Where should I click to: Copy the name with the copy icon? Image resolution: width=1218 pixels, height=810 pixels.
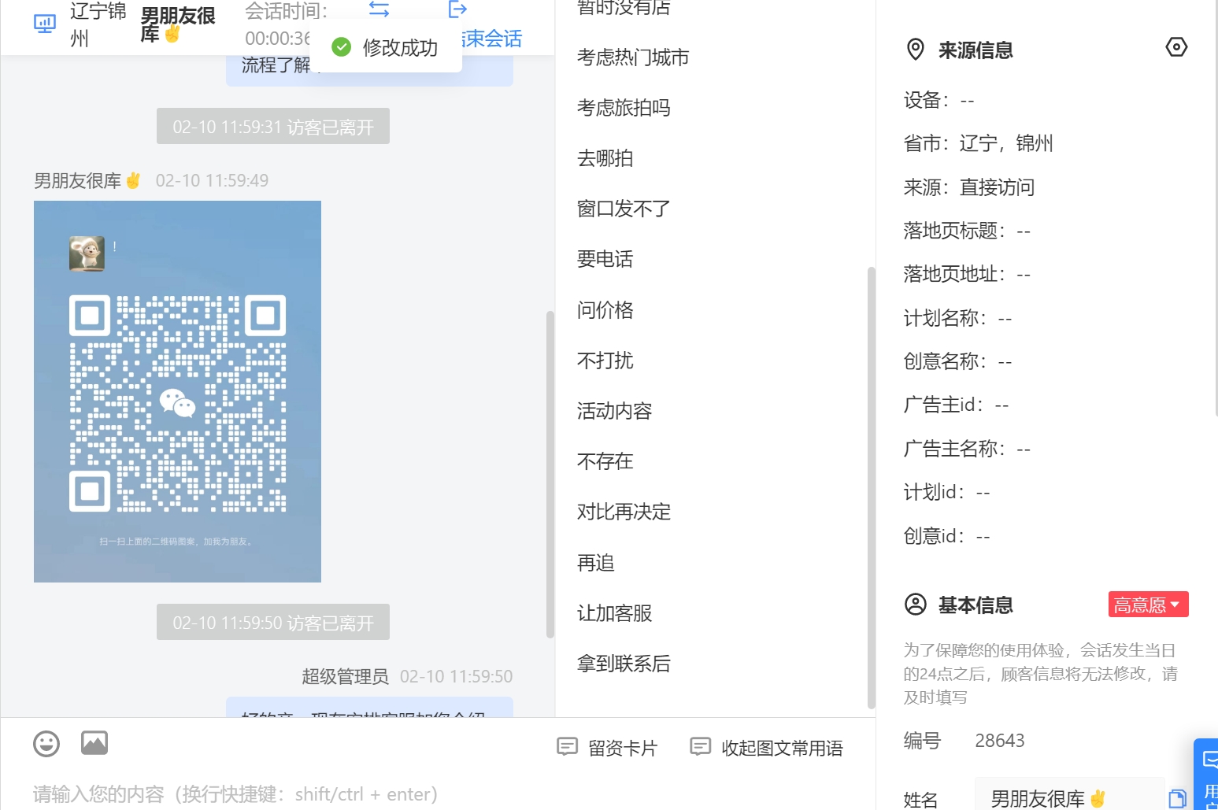point(1177,798)
